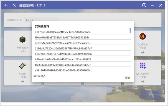
Task: Click the 游戏版本名称 name input field
Action: point(41,20)
